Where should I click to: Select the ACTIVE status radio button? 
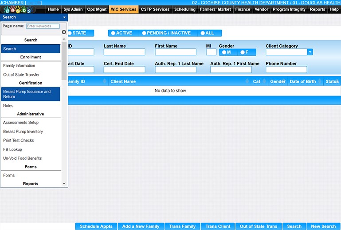pyautogui.click(x=114, y=33)
